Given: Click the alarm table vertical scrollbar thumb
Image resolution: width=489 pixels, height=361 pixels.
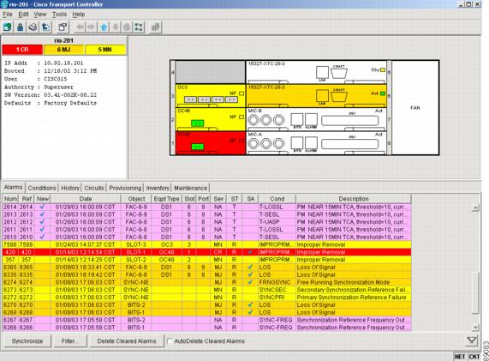Looking at the screenshot, I should pyautogui.click(x=475, y=293).
